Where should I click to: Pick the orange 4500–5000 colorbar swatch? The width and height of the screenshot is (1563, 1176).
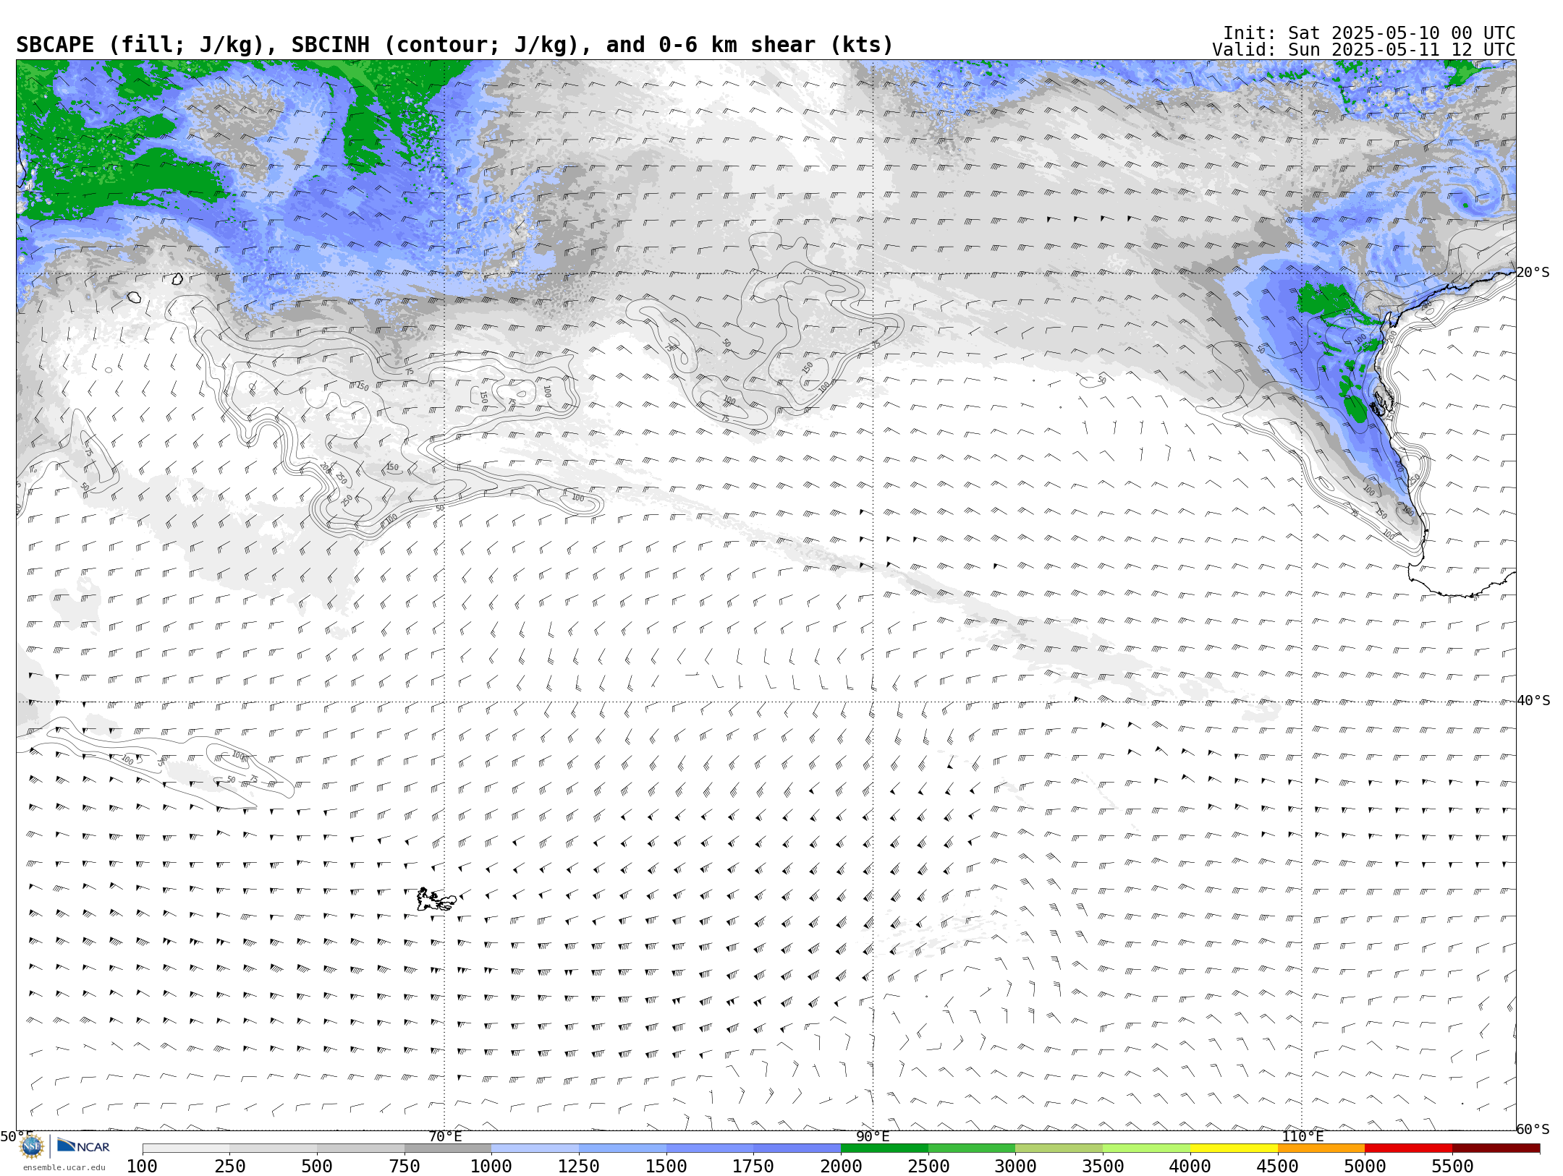pyautogui.click(x=1321, y=1149)
